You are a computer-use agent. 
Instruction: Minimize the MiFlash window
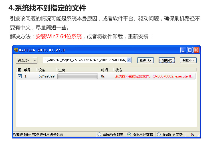click(x=183, y=50)
